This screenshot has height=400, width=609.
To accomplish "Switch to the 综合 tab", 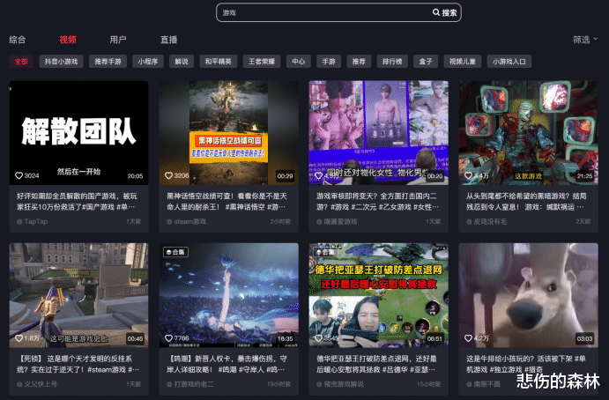I will (18, 40).
